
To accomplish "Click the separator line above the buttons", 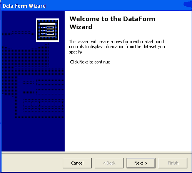I will [x=97, y=153].
